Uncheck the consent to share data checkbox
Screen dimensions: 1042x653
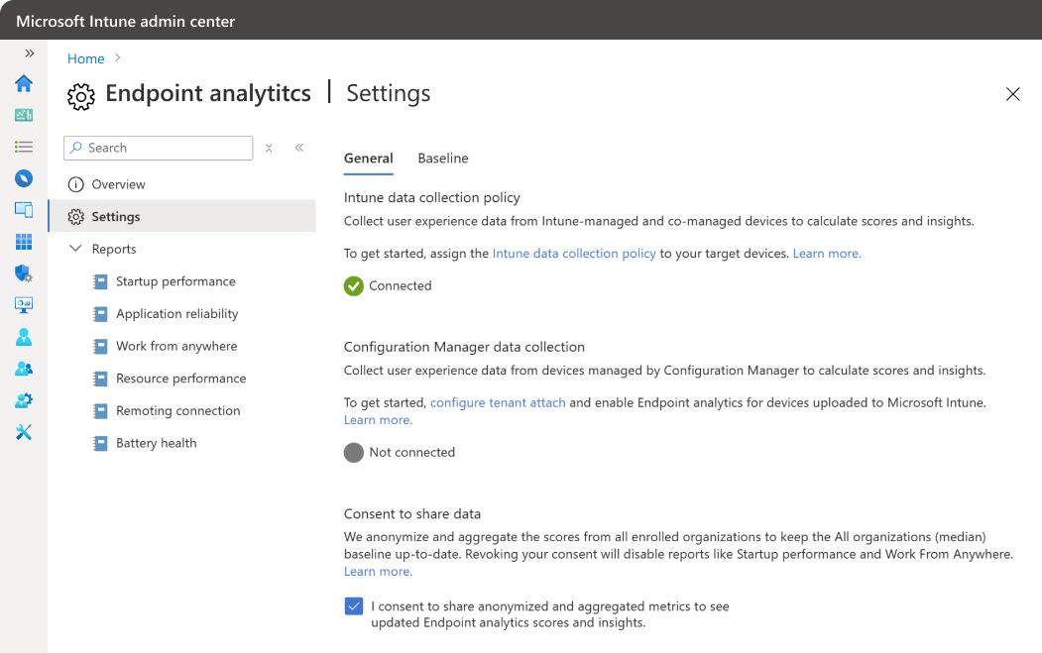354,606
